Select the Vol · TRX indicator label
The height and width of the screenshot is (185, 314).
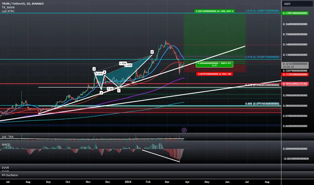(8, 137)
